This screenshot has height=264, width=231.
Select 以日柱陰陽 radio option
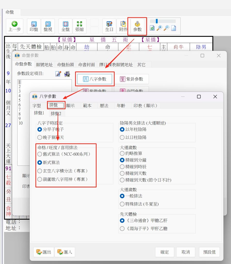122,137
